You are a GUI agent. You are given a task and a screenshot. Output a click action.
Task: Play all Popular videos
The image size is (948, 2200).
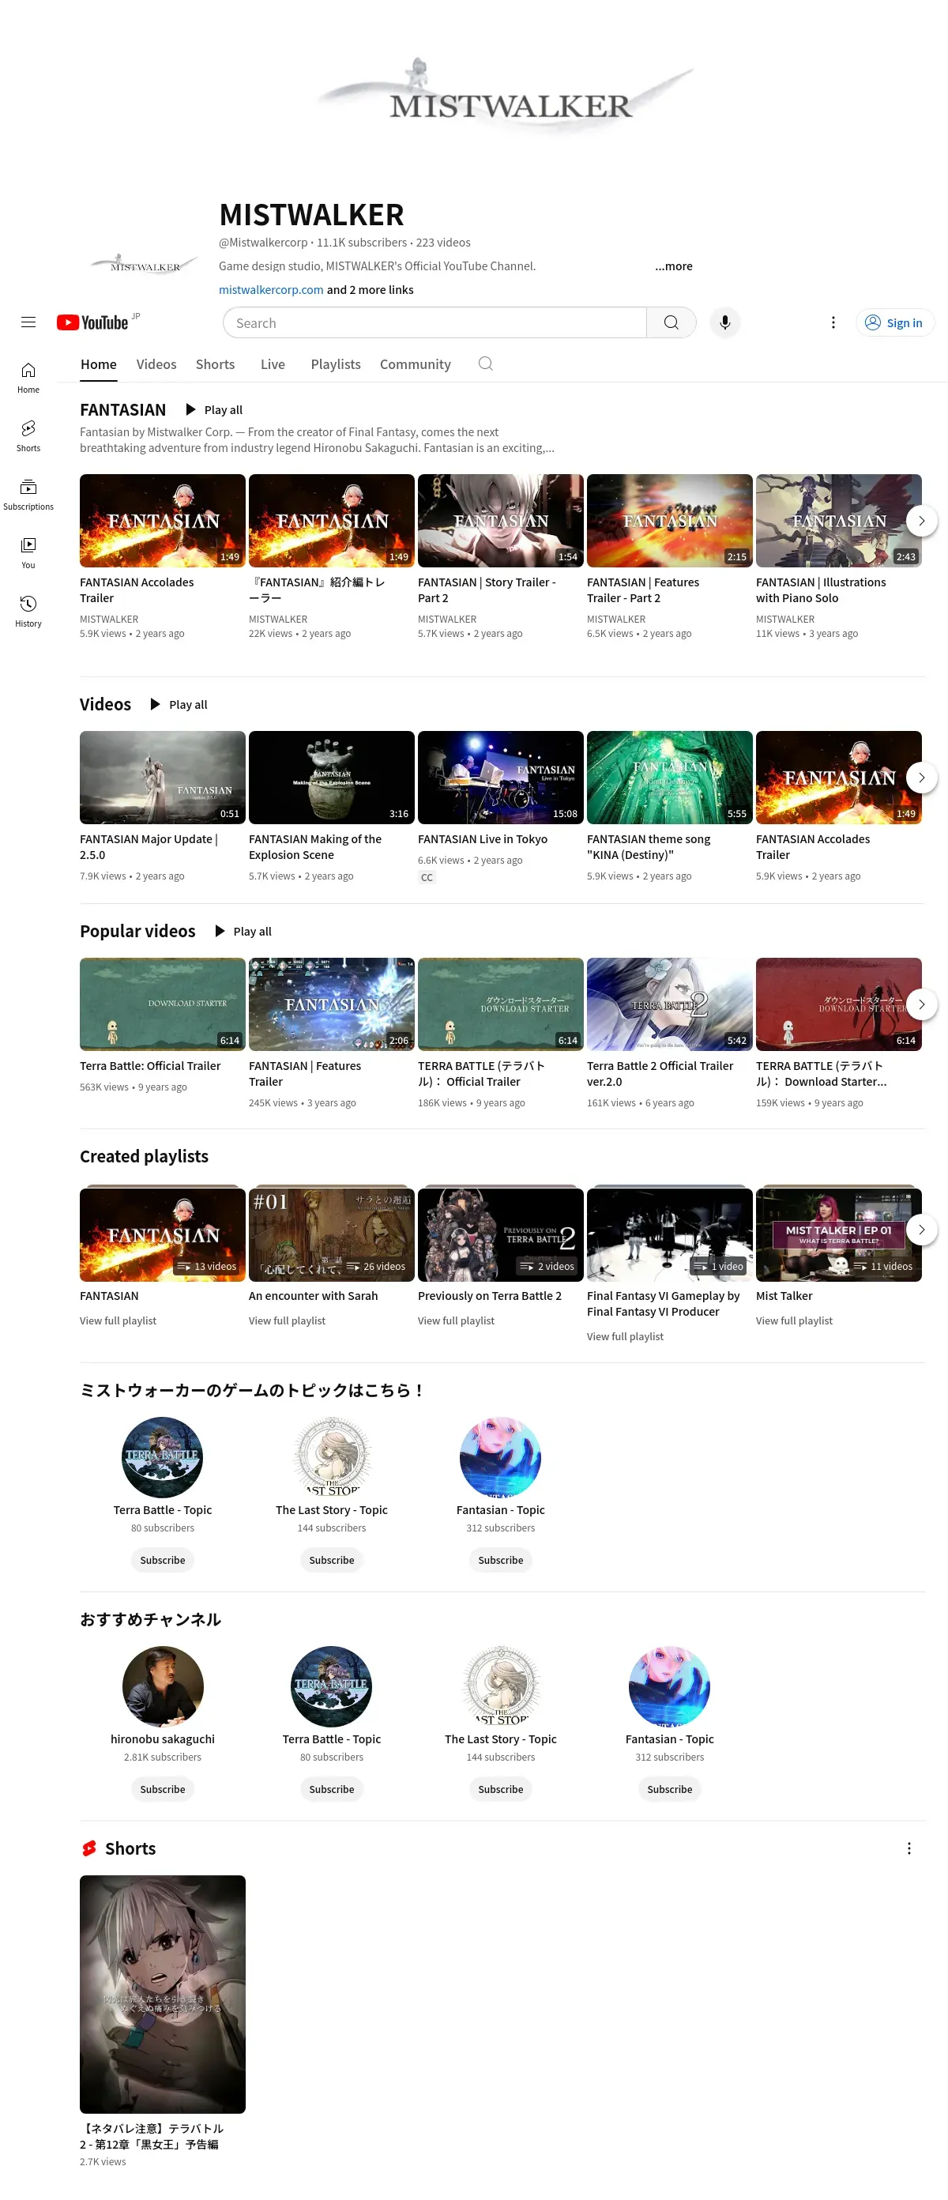pyautogui.click(x=243, y=931)
